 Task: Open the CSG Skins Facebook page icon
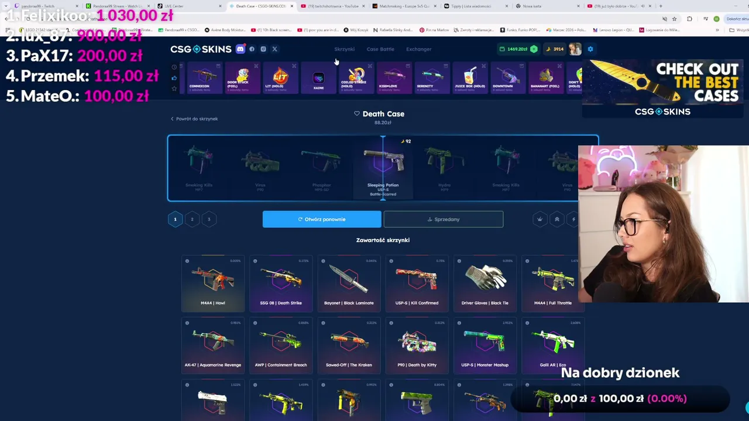click(x=252, y=49)
